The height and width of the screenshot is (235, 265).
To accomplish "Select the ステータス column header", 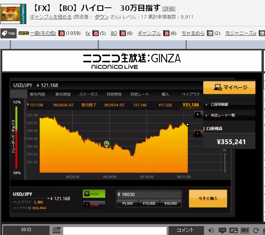I will pyautogui.click(x=88, y=94).
